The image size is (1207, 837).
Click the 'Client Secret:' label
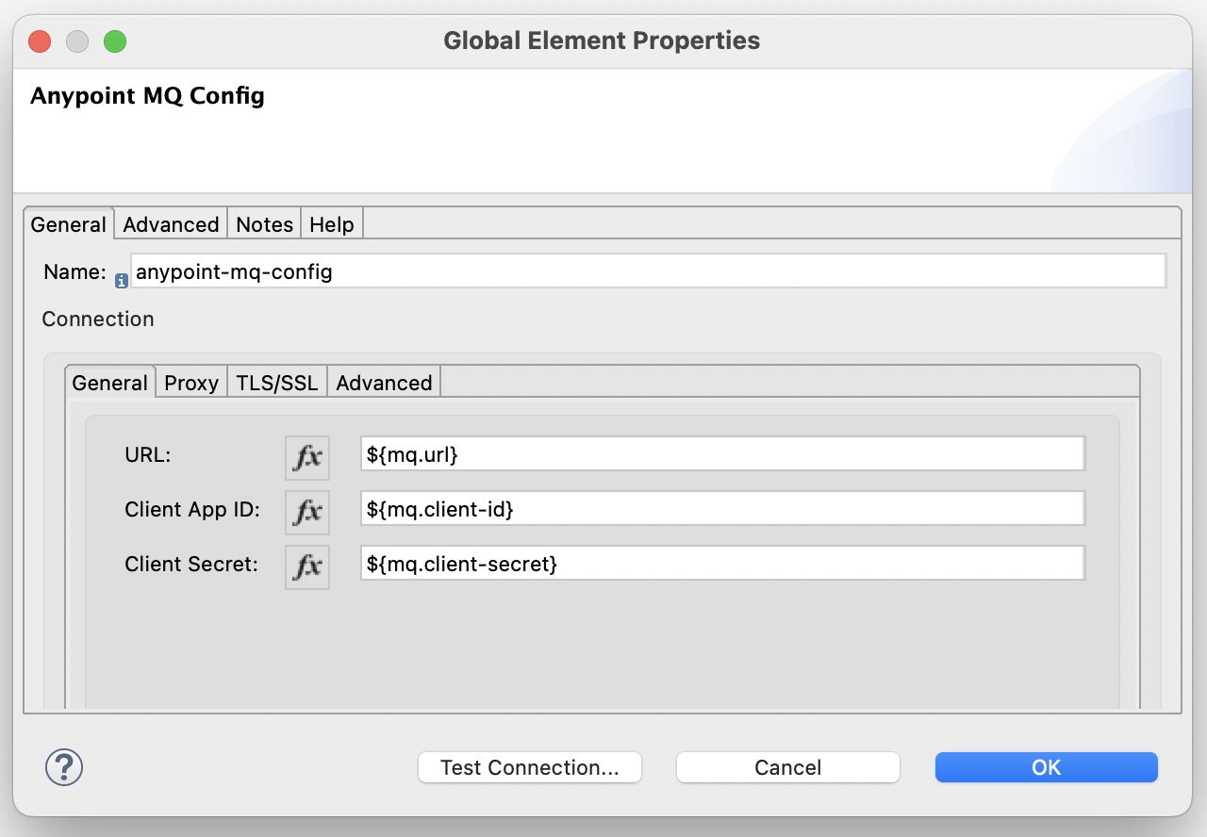(191, 564)
